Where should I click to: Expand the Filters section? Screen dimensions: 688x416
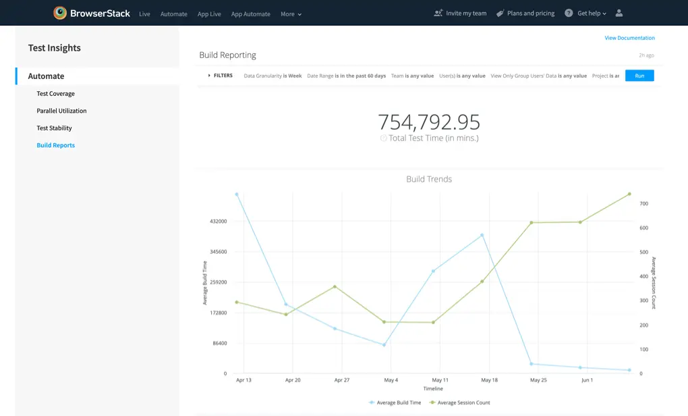click(220, 76)
